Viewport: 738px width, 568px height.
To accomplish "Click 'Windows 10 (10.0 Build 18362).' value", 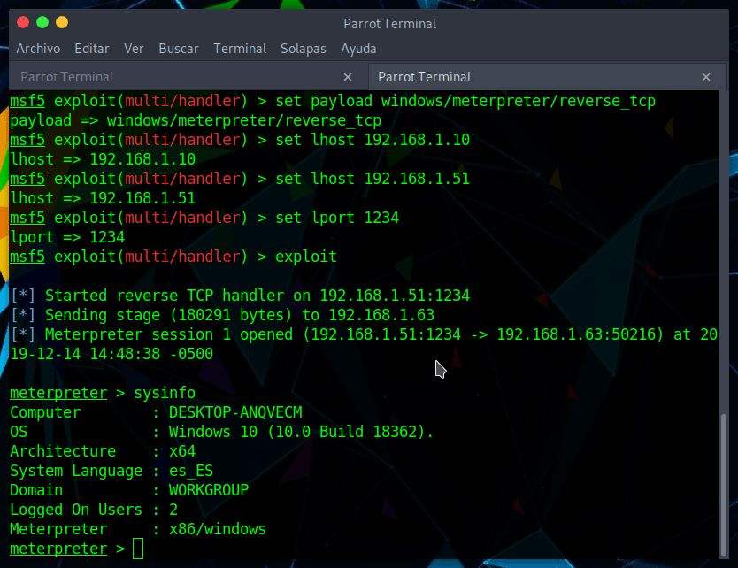I will pos(301,432).
